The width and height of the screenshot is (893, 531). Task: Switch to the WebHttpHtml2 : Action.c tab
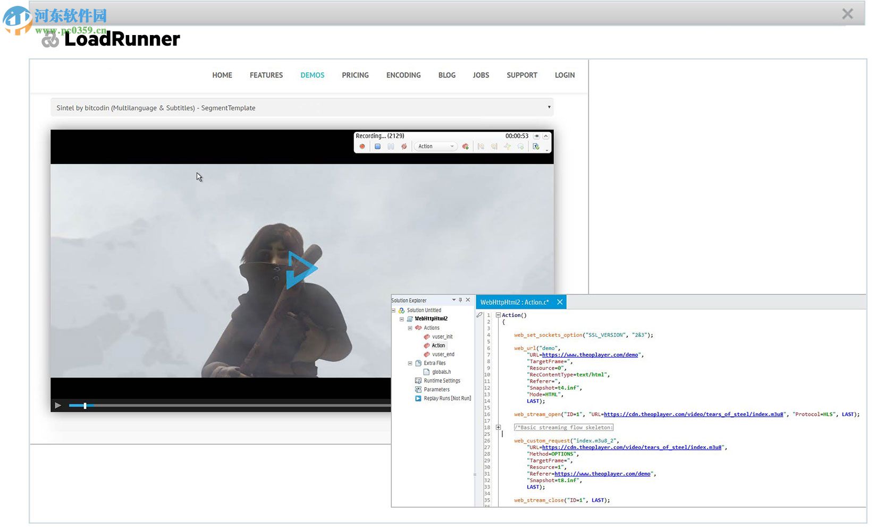click(x=515, y=302)
